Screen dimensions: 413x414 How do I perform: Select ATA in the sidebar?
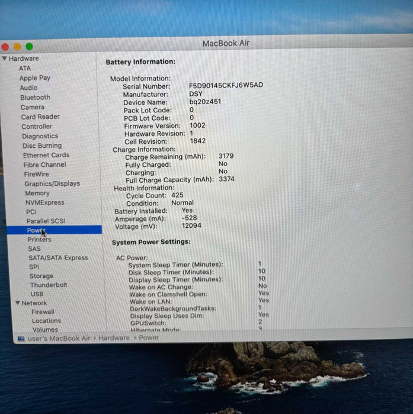[x=25, y=69]
